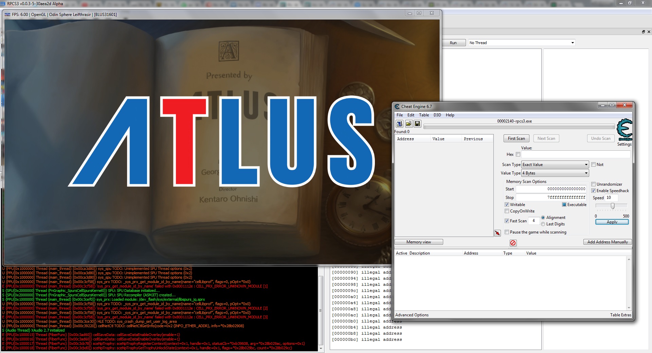Disable the Enable Speedhack checkbox

(x=594, y=191)
